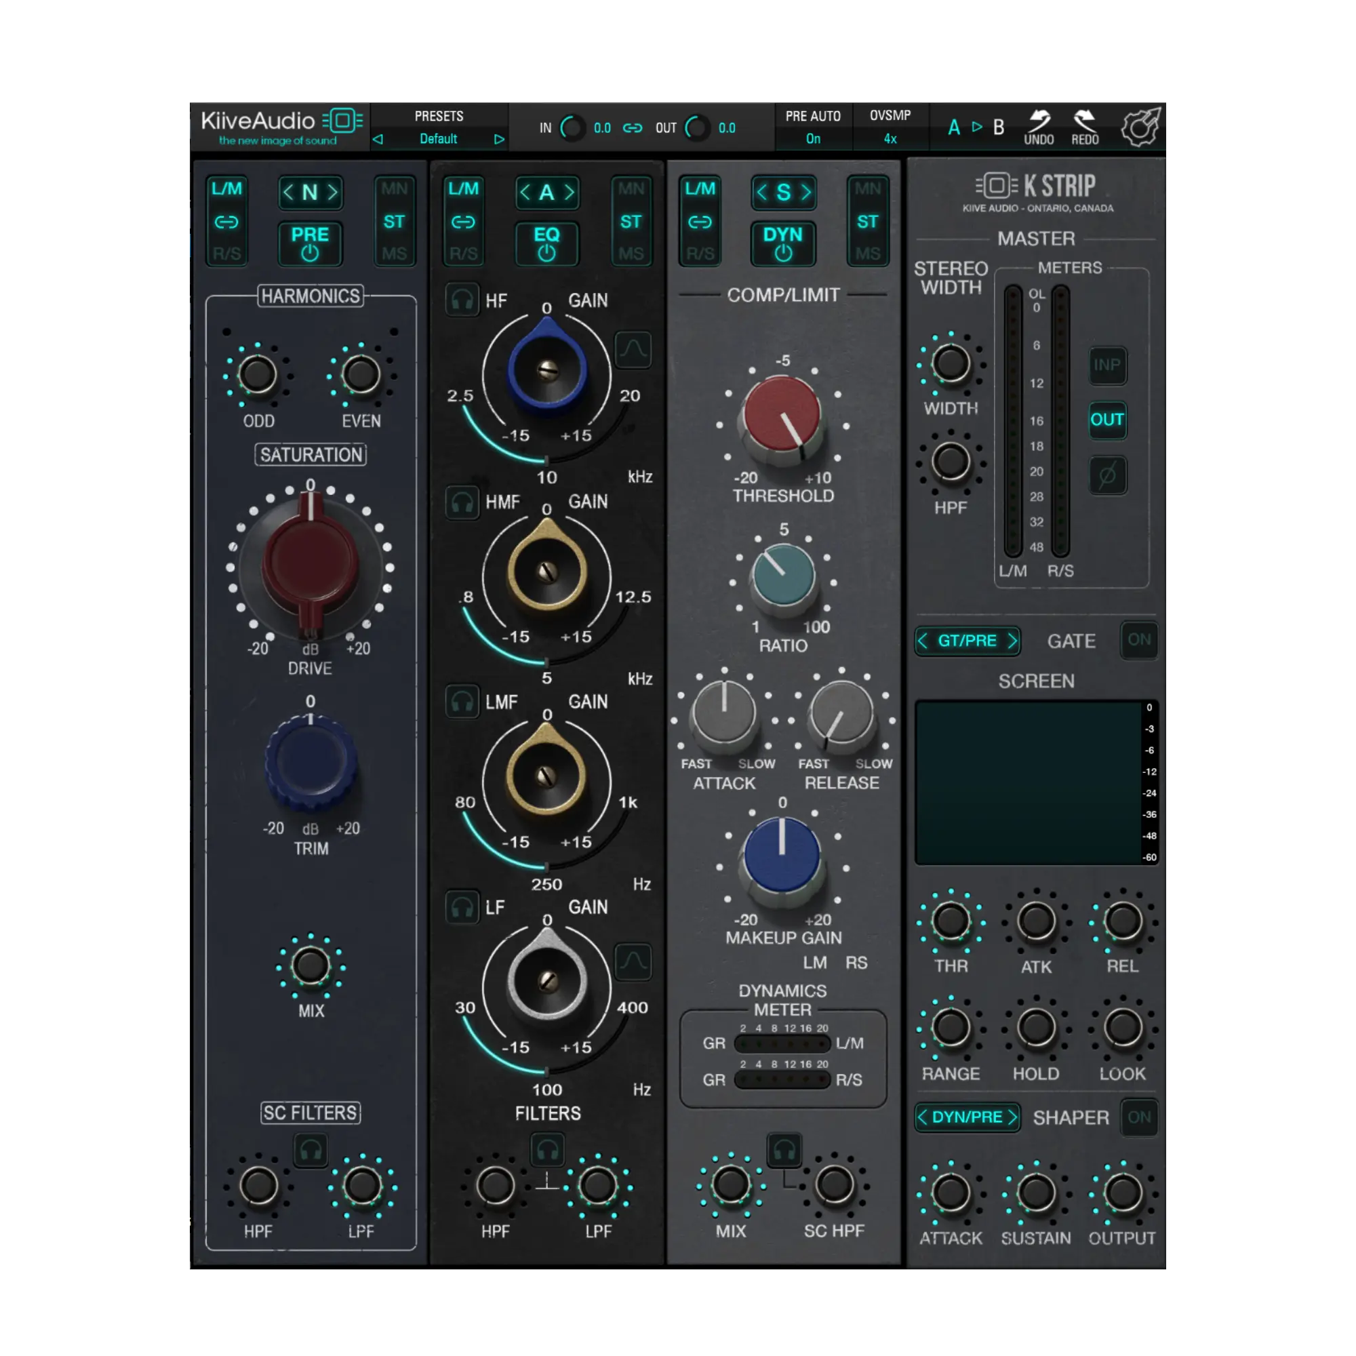Click left arrow on DYN/PRE selector
The image size is (1356, 1356).
(x=923, y=1117)
